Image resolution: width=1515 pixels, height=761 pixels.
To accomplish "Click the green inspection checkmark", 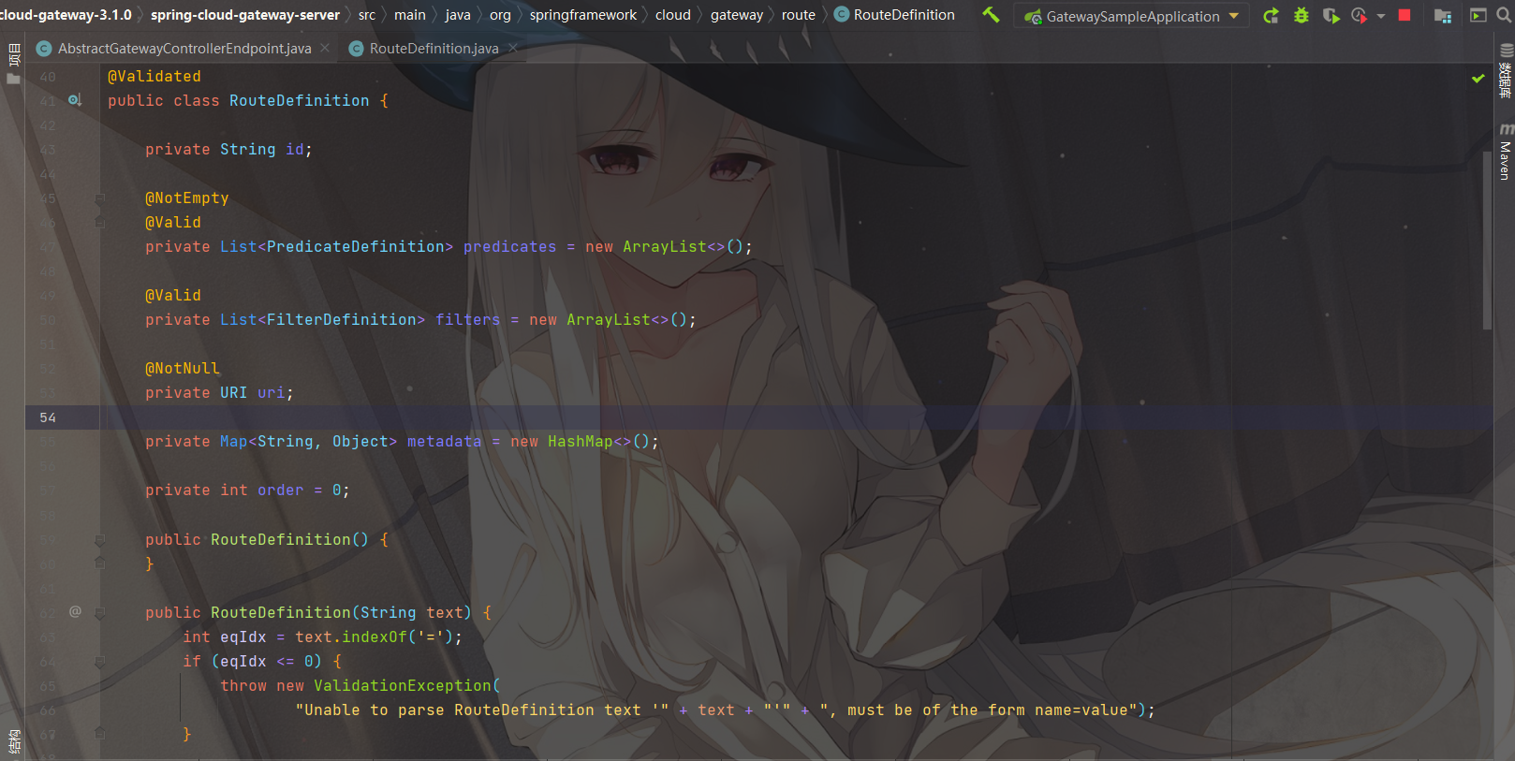I will pos(1478,78).
